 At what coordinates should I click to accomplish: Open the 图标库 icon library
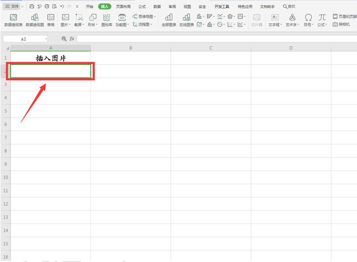coord(106,20)
